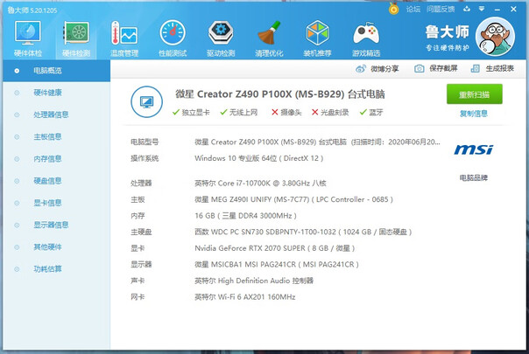
Task: Go to 功耗估算 sidebar section
Action: 47,269
